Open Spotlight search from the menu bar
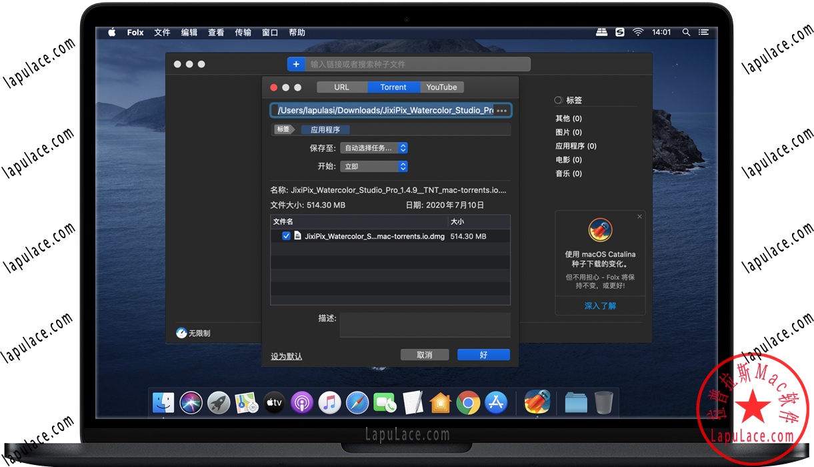Image resolution: width=814 pixels, height=467 pixels. pyautogui.click(x=685, y=31)
